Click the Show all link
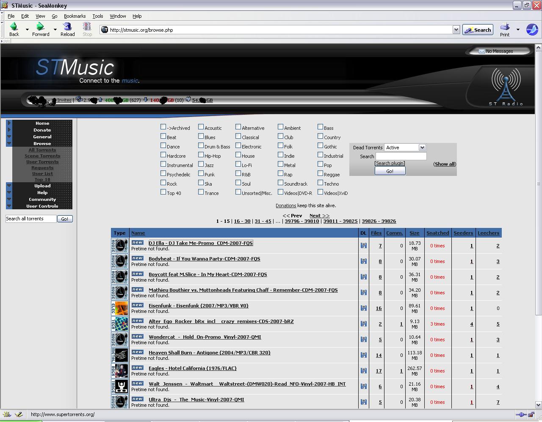The image size is (542, 422). [445, 164]
